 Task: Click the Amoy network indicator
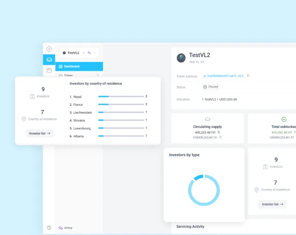point(65,228)
